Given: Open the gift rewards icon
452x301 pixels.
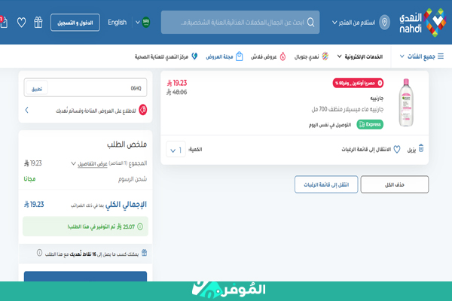Looking at the screenshot, I should [38, 22].
